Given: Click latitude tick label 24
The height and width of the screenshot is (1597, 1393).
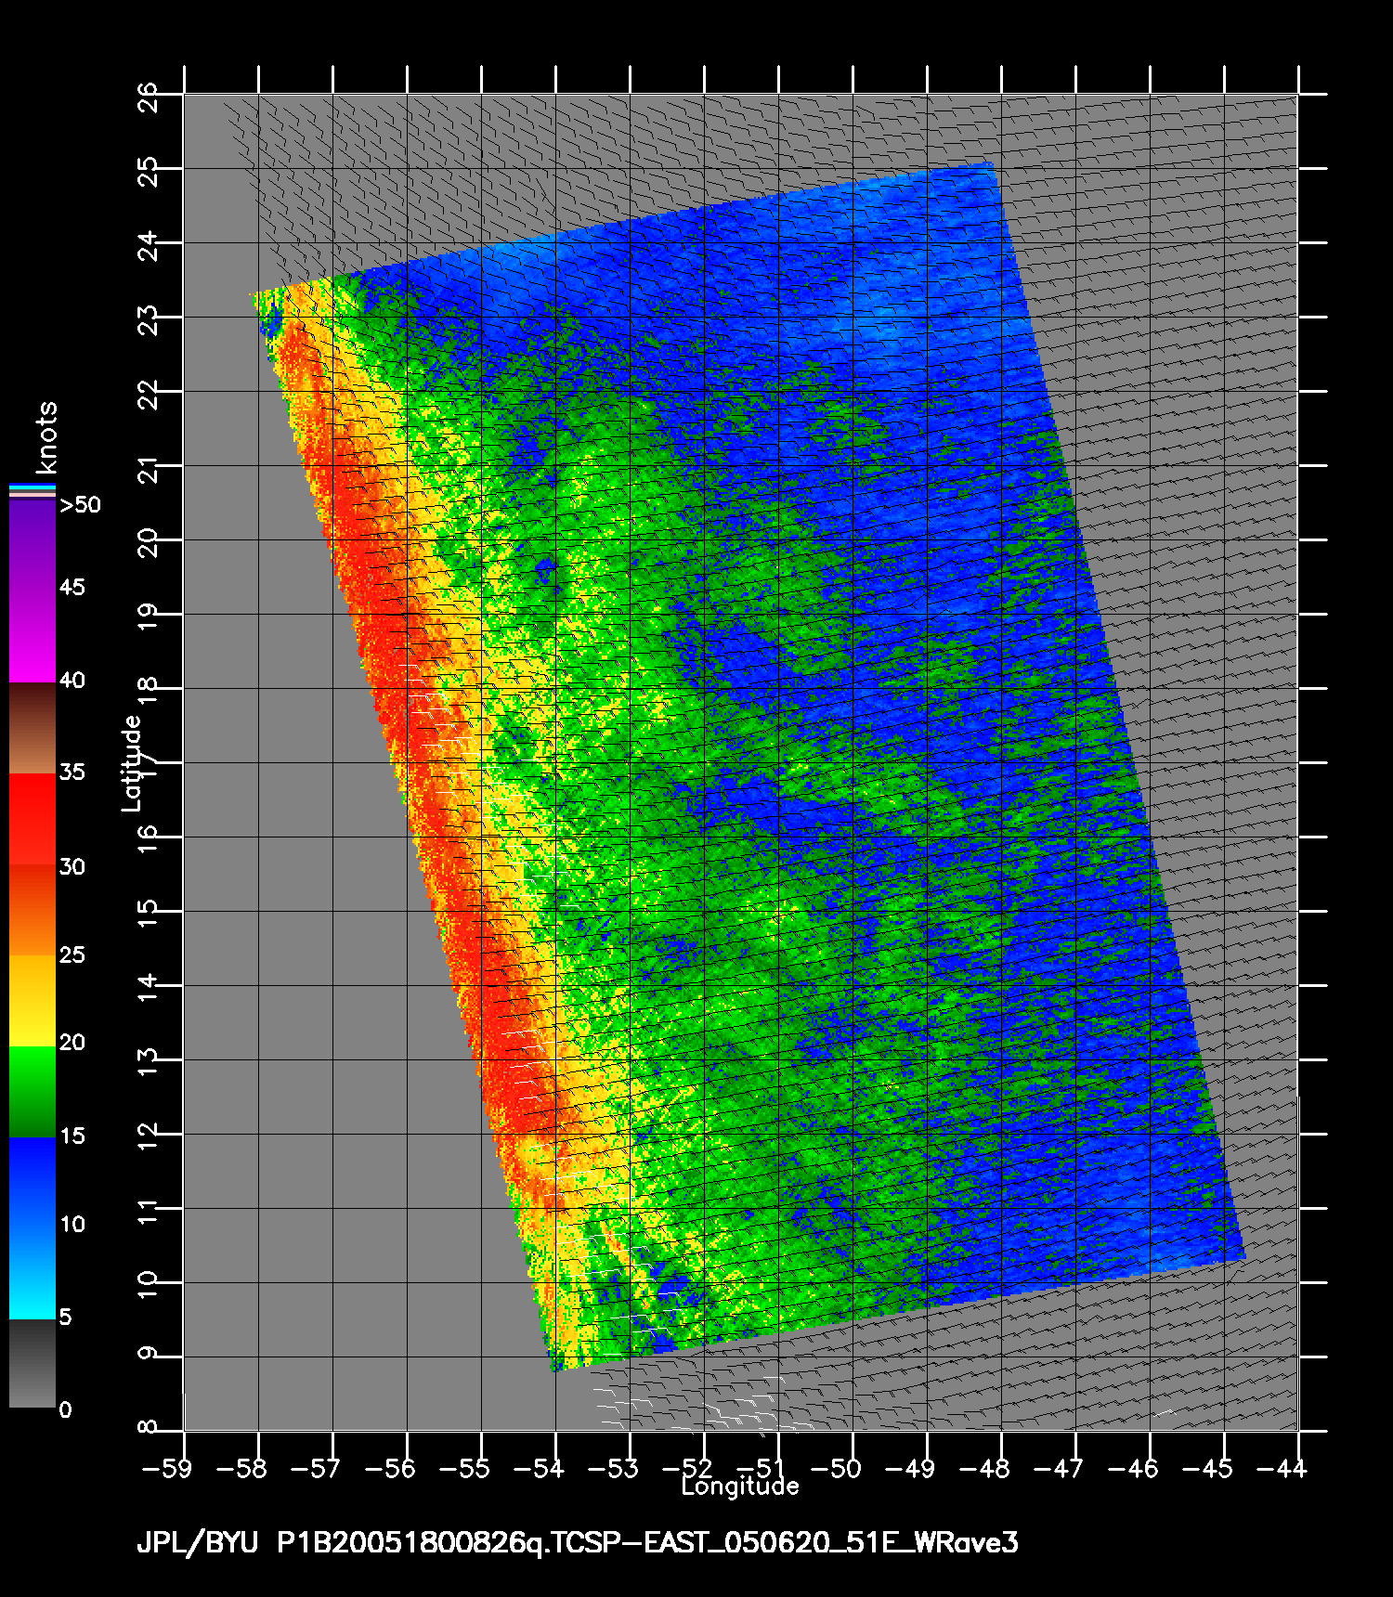Looking at the screenshot, I should pos(148,244).
